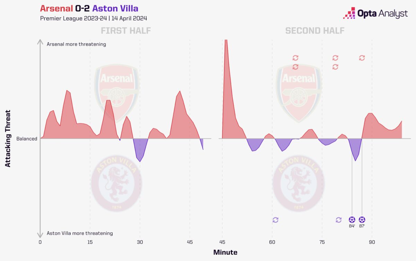Click the 84' goal ball icon

click(x=352, y=220)
